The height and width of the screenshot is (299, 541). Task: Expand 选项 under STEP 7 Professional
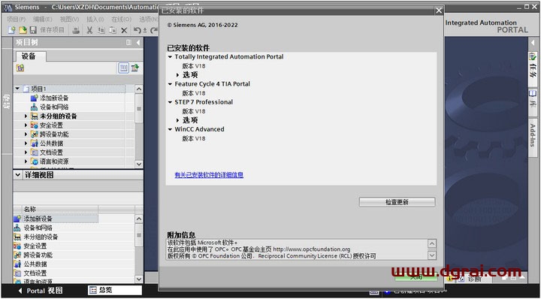[177, 120]
